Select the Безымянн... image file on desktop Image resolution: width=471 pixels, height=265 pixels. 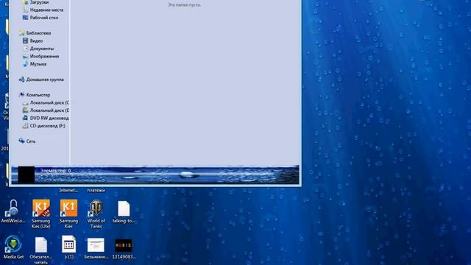96,248
